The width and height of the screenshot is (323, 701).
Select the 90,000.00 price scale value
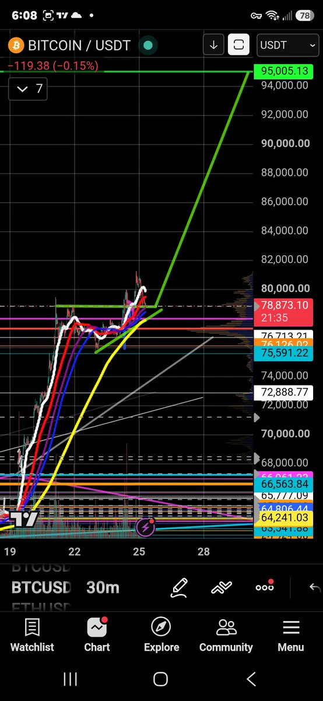click(x=285, y=143)
